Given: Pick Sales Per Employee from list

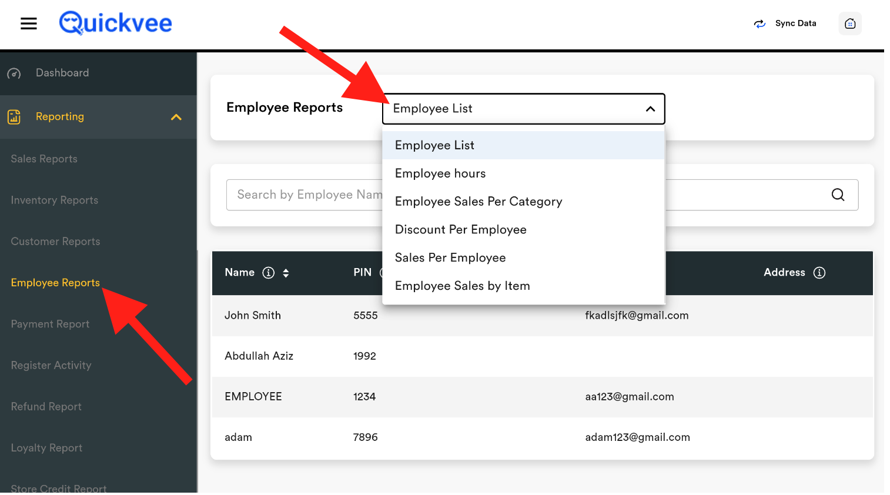Looking at the screenshot, I should (x=450, y=258).
